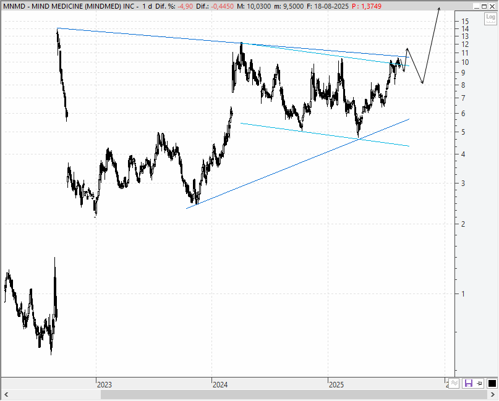Click the 'M: 10,0300' high value
The image size is (499, 401).
point(254,6)
